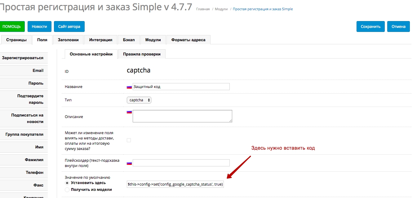417x198 pixels.
Task: Follow the Модули breadcrumb link
Action: (x=221, y=9)
